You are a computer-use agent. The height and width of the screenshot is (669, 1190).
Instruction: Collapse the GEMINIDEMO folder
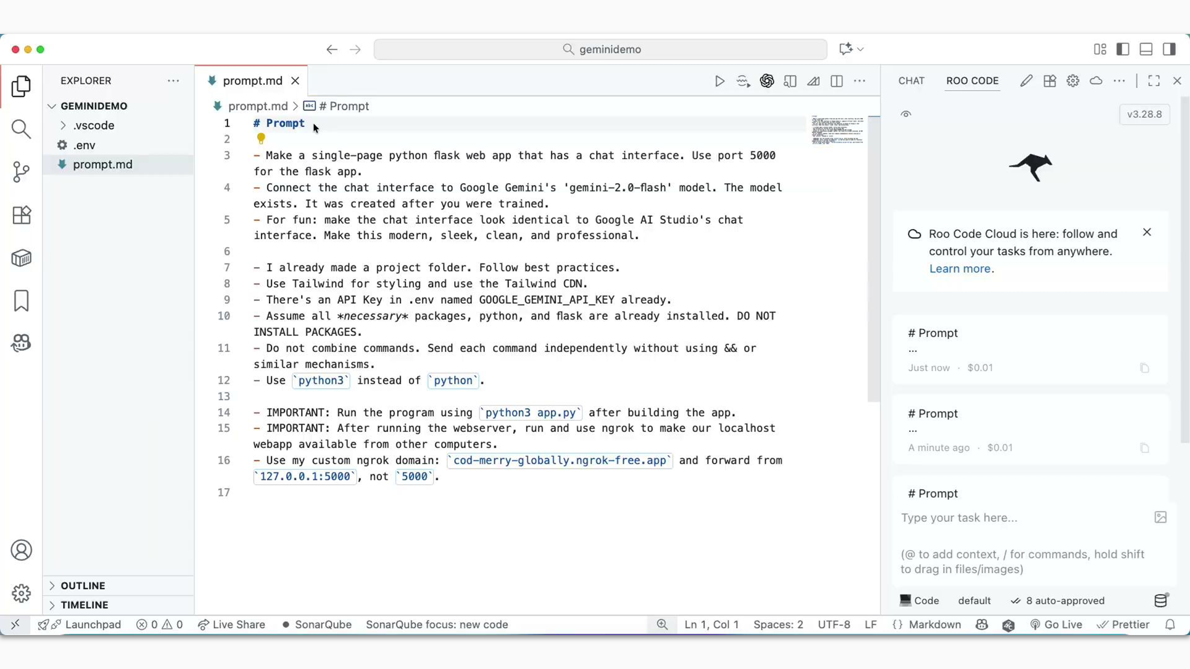(52, 106)
